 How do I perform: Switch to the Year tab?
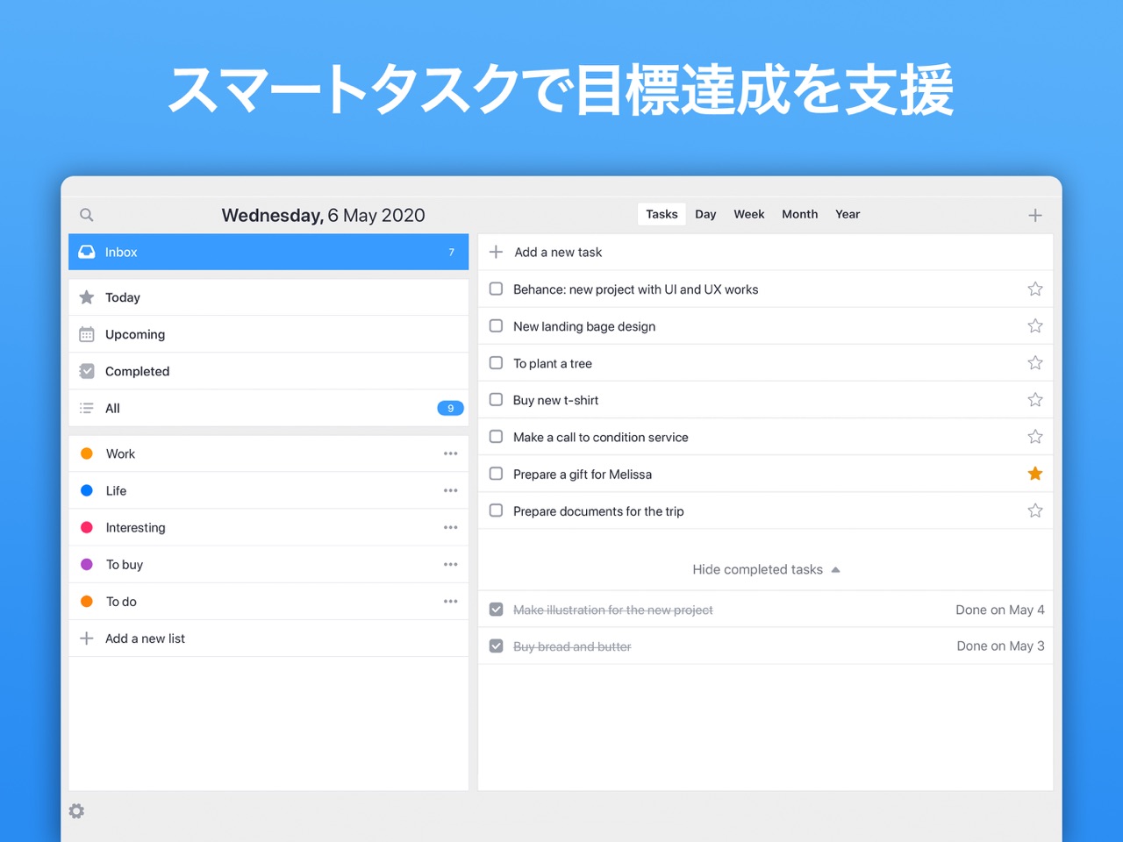click(848, 214)
